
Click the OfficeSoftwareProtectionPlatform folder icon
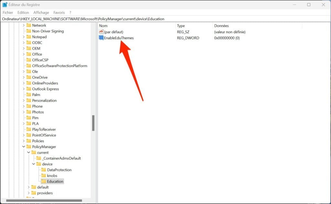coord(29,66)
